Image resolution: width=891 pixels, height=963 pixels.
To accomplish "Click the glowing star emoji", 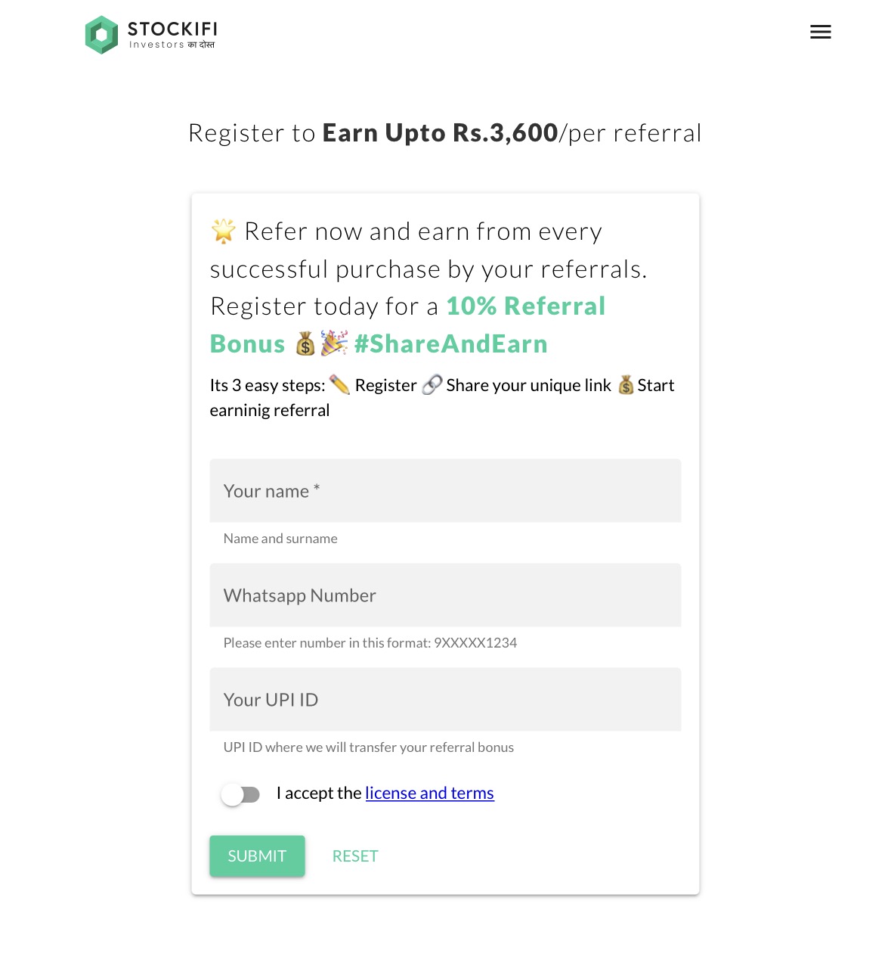I will (223, 231).
